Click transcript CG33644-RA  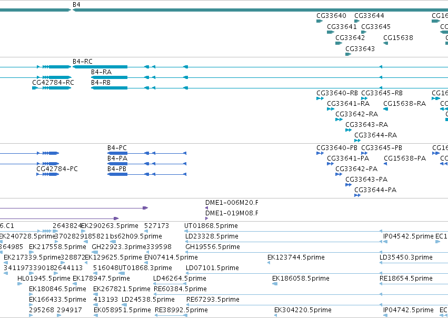[375, 135]
